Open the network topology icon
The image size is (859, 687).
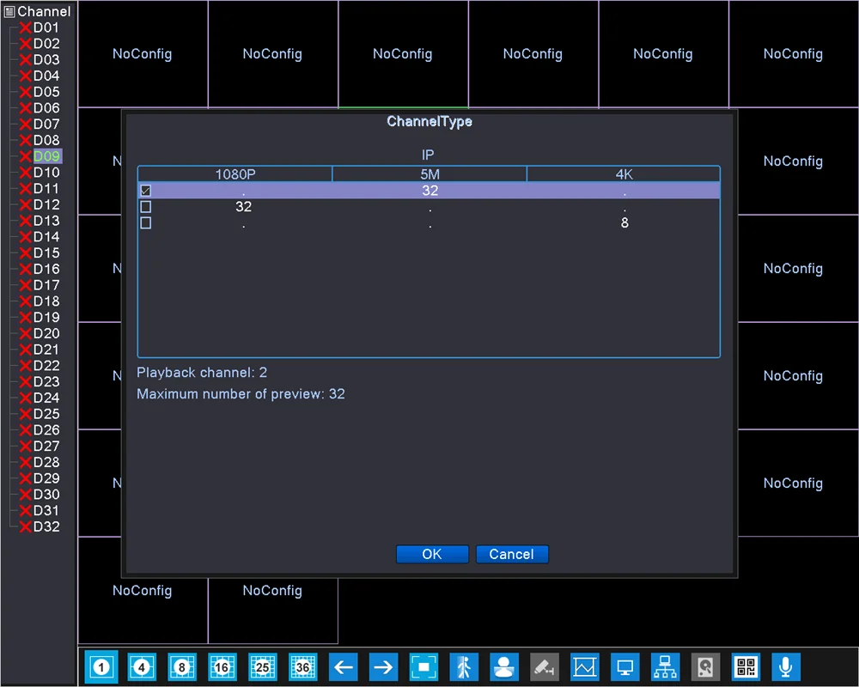pos(665,666)
